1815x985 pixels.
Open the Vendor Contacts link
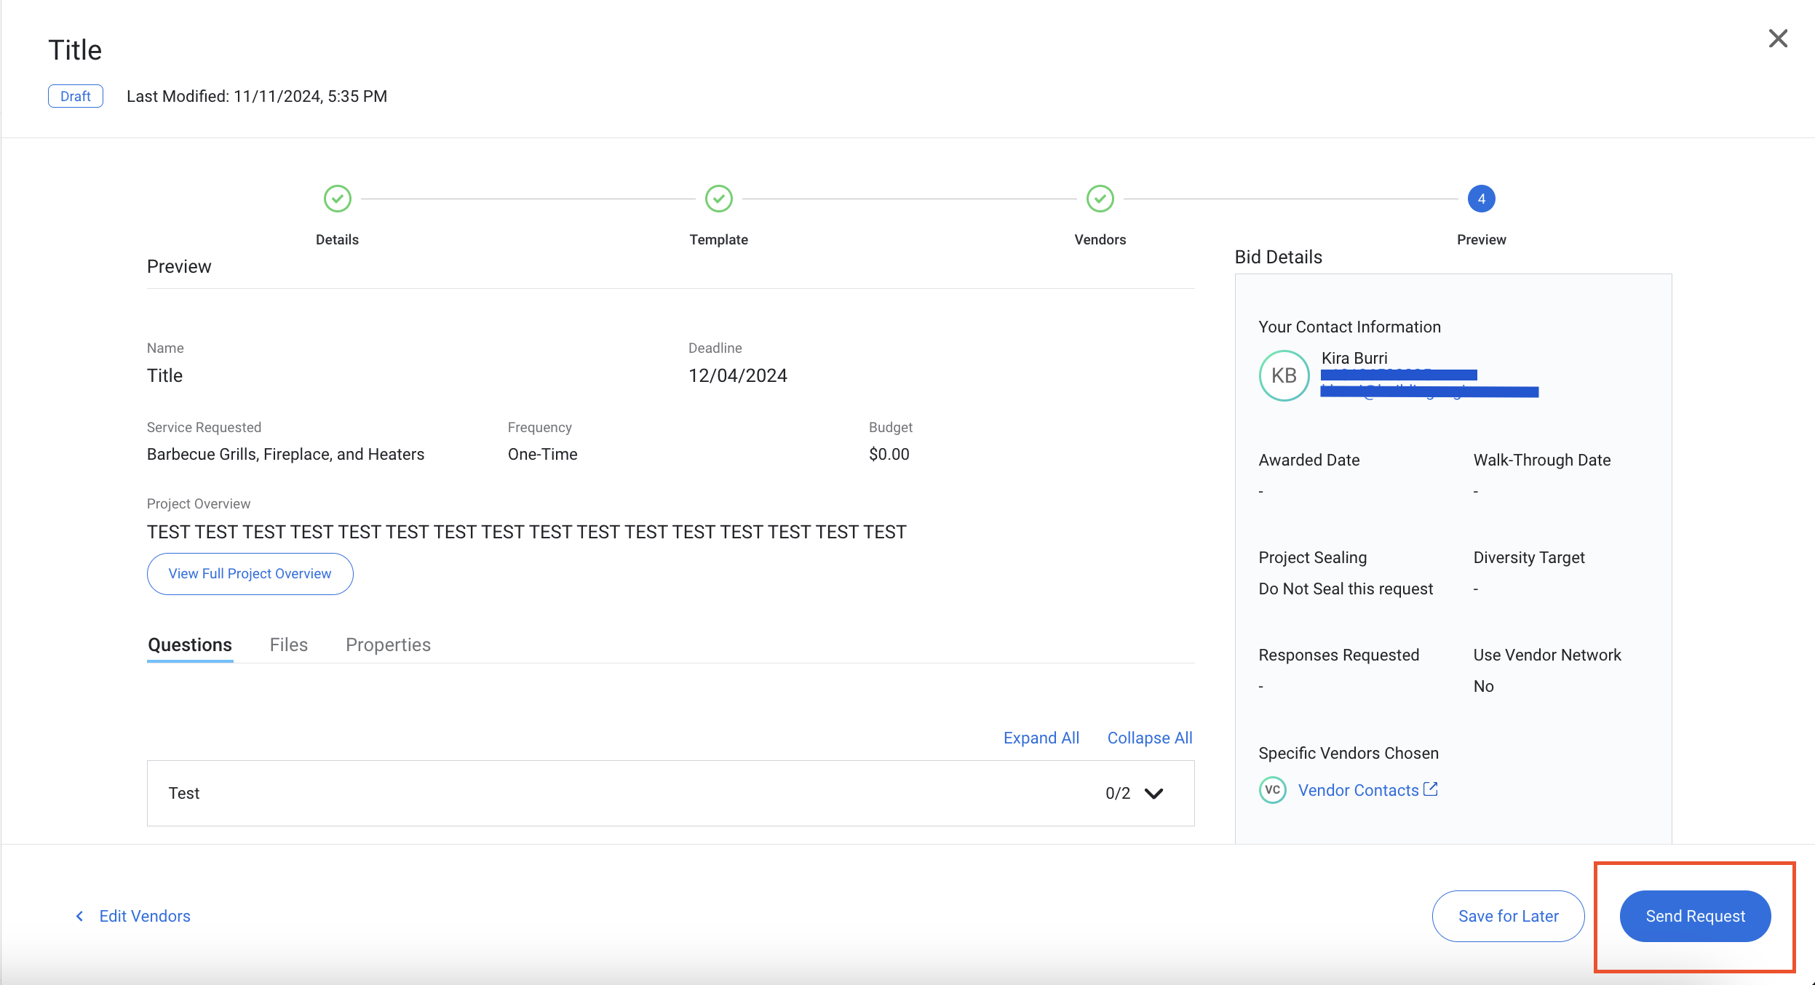(1358, 790)
